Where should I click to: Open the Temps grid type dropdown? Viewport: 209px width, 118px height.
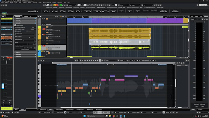tap(135, 5)
